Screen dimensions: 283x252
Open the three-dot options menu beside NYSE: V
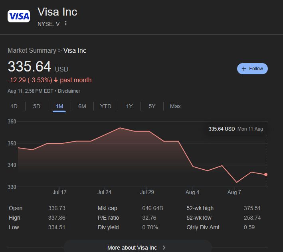point(66,23)
